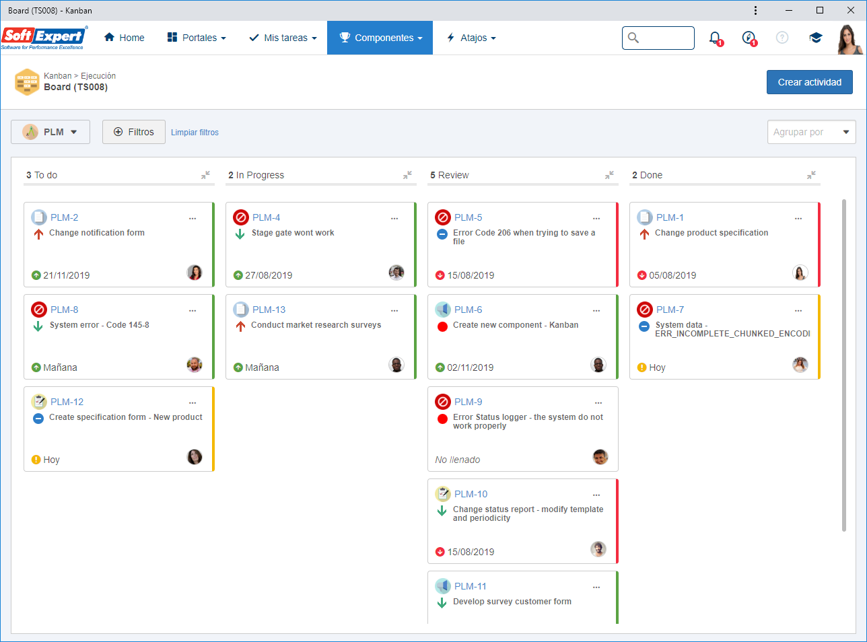Click the 'No llenado' text on PLM-9
This screenshot has width=867, height=642.
(x=458, y=460)
